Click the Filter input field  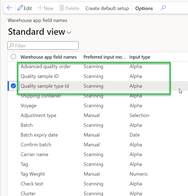pos(43,46)
